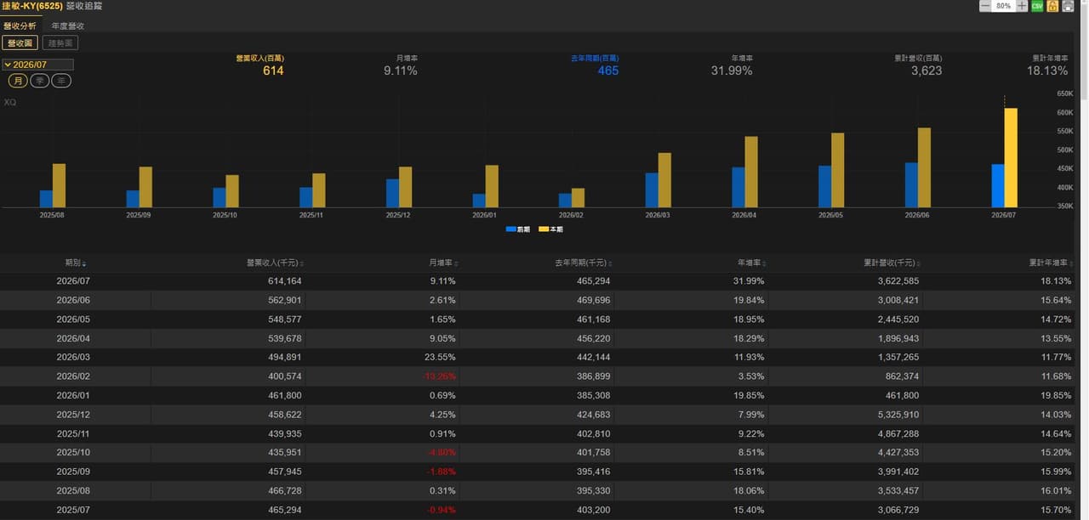
Task: Click the blue 2025/12 bar in chart
Action: click(392, 193)
